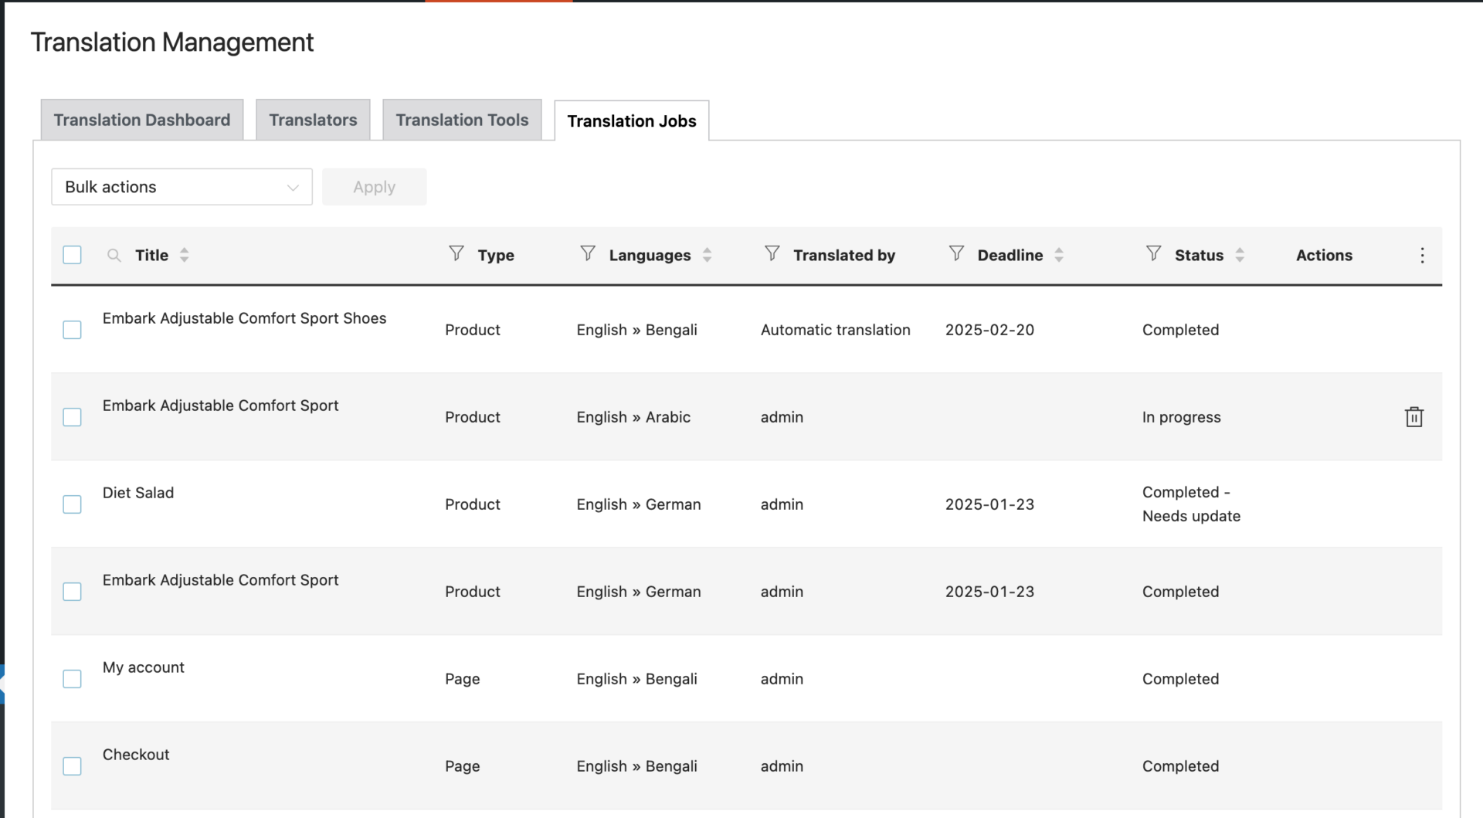This screenshot has width=1483, height=818.
Task: Click the 2025-02-20 deadline cell
Action: tap(989, 330)
